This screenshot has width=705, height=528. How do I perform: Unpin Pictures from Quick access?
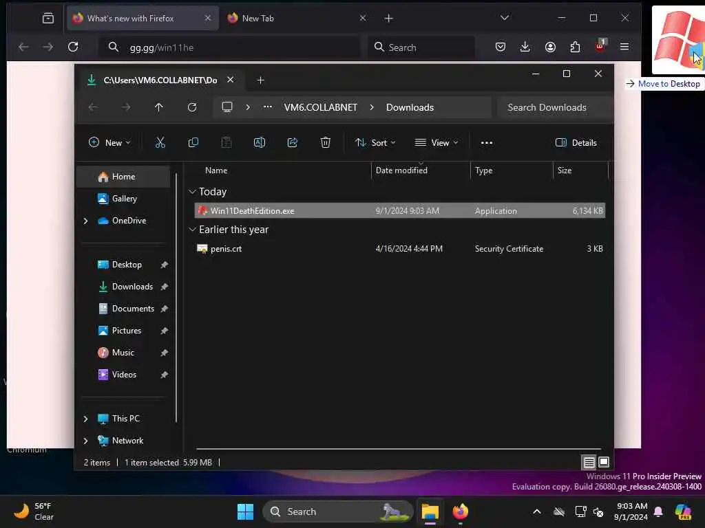click(164, 331)
